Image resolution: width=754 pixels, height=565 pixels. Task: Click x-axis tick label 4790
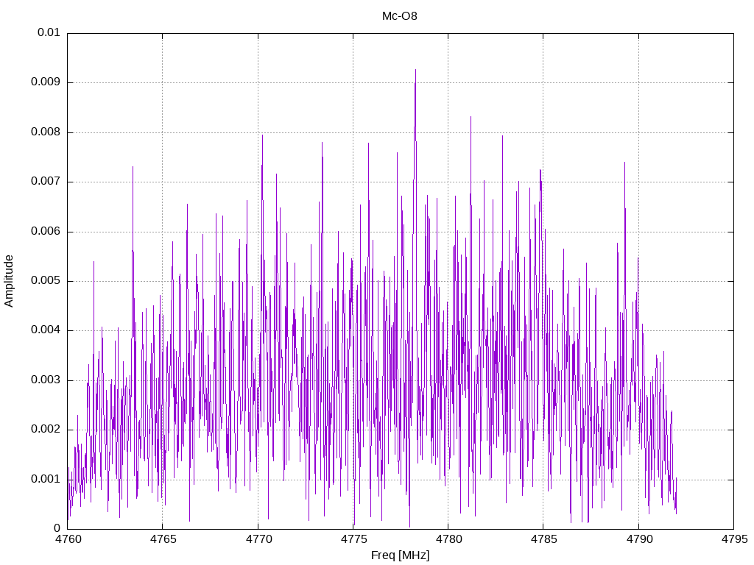(x=639, y=539)
